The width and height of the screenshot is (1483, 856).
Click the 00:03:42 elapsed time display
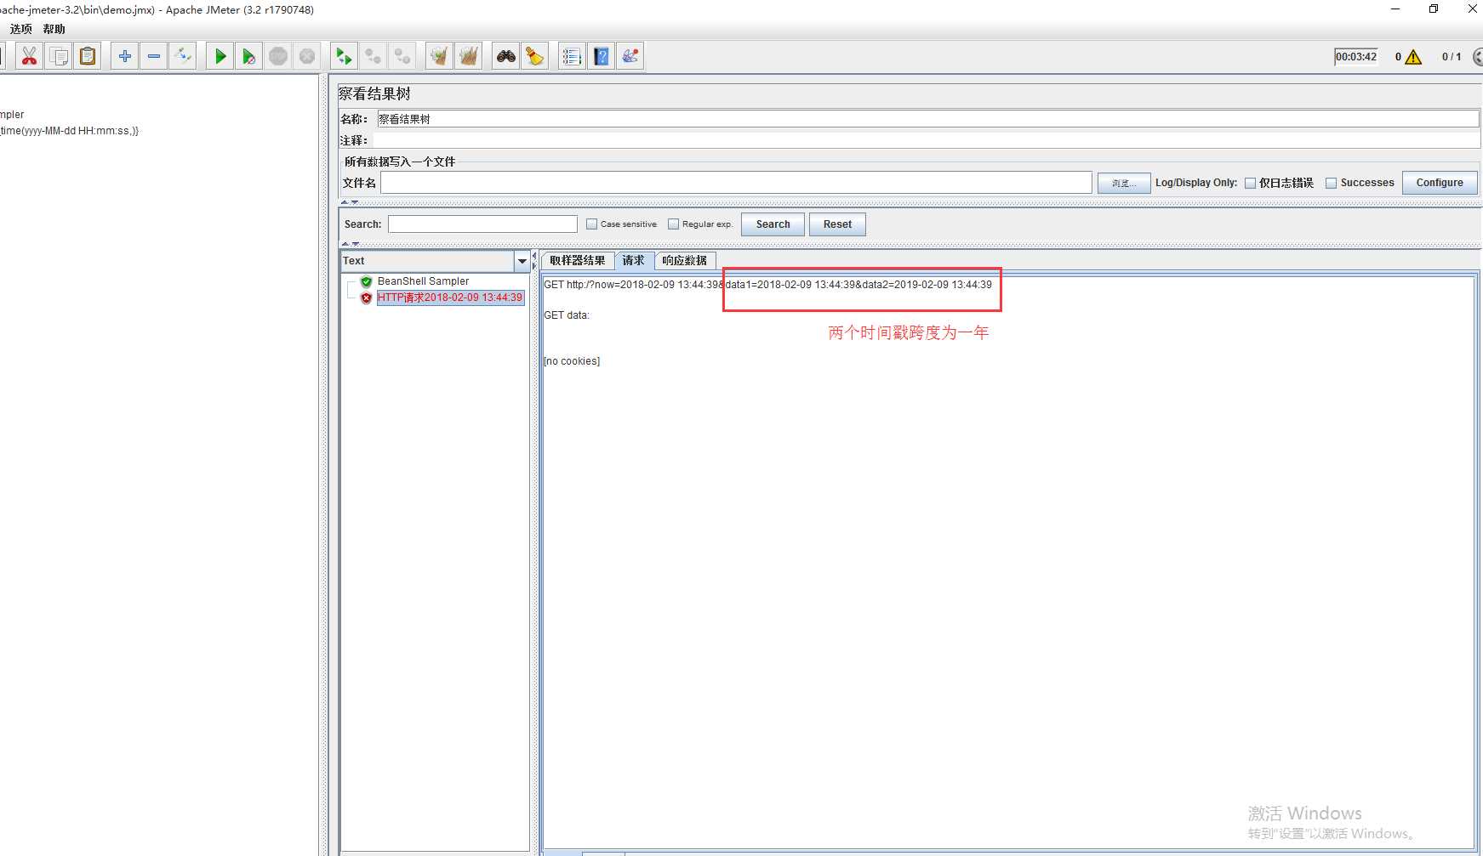[1356, 57]
